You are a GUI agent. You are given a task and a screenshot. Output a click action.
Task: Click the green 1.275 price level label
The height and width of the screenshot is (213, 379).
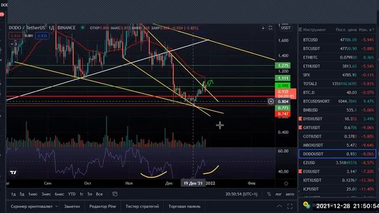[x=282, y=66]
